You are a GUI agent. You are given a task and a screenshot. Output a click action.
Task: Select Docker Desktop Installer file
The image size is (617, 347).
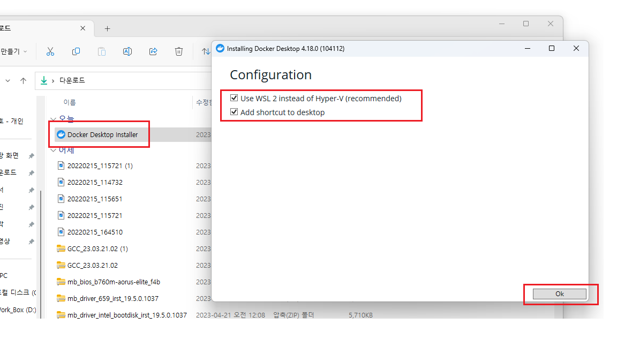click(103, 134)
